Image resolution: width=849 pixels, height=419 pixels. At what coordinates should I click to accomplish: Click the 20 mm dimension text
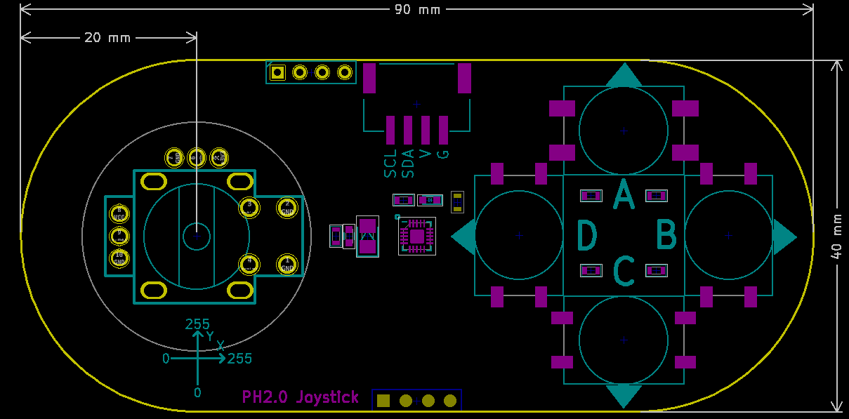tap(107, 37)
